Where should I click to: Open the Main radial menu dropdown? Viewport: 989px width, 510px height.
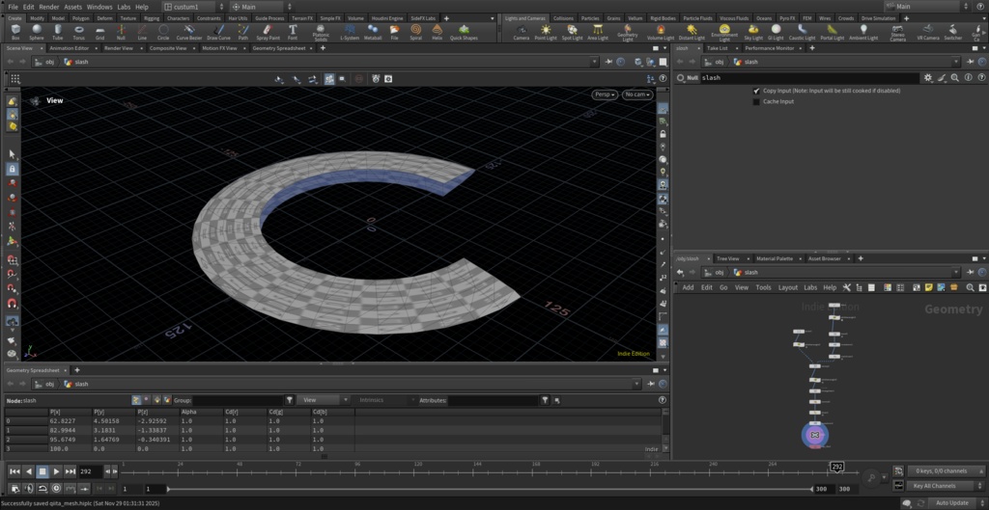[x=927, y=7]
